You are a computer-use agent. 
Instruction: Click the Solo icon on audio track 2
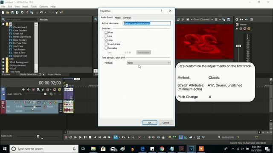(x=55, y=102)
